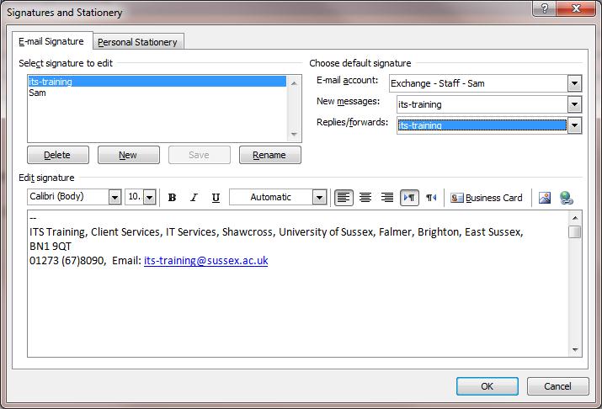Open the Calibri (Body) font dropdown
Screen dimensions: 602x409
tap(115, 197)
